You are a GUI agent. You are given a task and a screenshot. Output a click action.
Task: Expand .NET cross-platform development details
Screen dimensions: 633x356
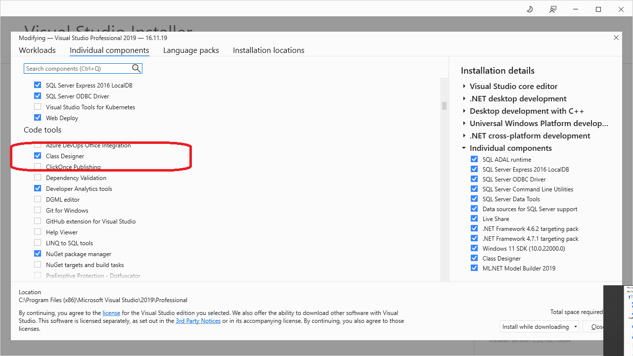coord(464,135)
